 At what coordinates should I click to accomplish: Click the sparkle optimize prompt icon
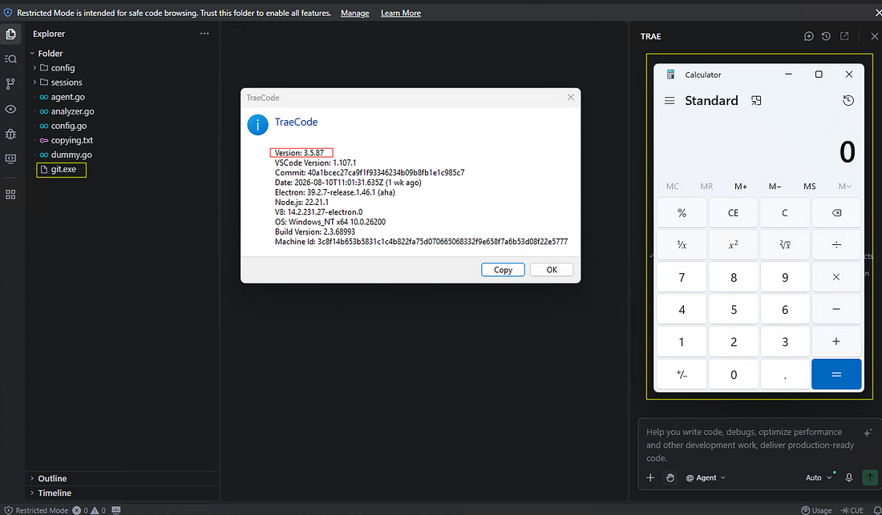coord(868,433)
